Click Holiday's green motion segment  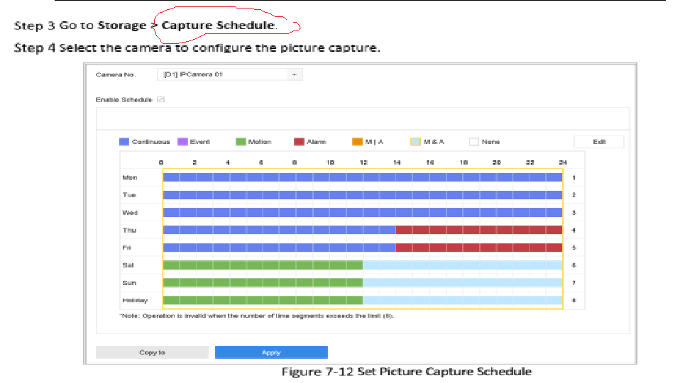click(263, 300)
